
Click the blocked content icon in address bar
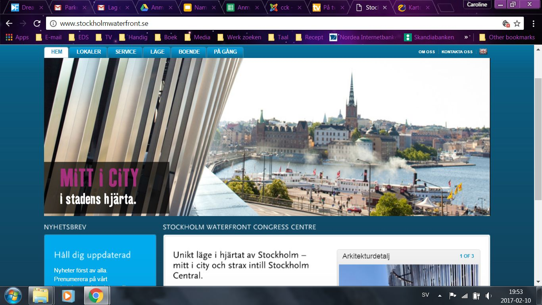coord(506,23)
